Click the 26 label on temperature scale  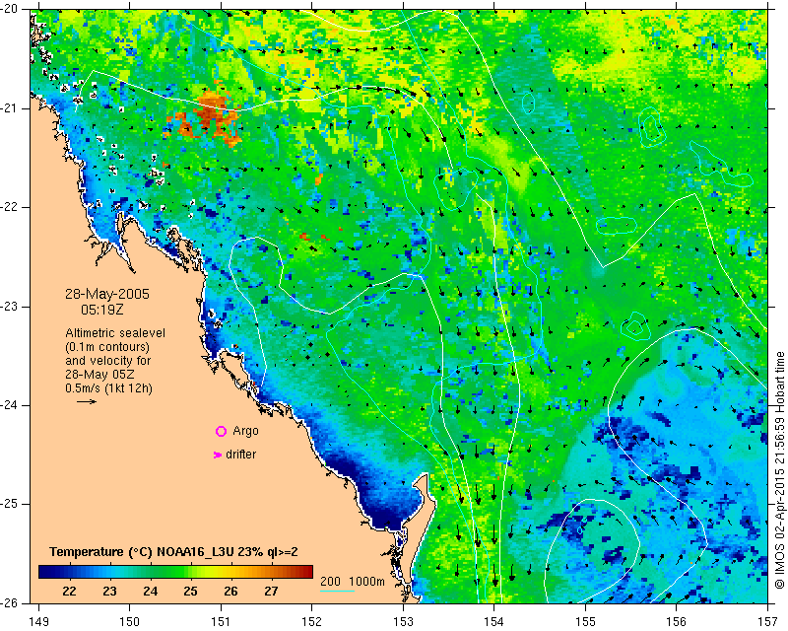(x=230, y=591)
